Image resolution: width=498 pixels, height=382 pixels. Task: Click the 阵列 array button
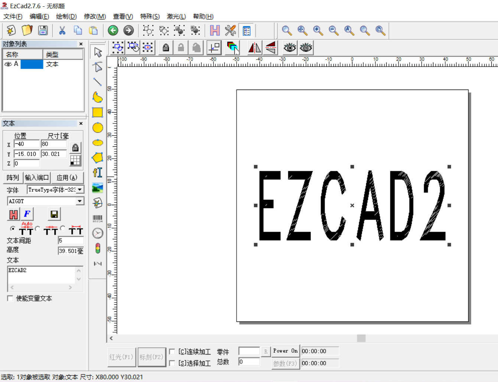click(x=13, y=178)
